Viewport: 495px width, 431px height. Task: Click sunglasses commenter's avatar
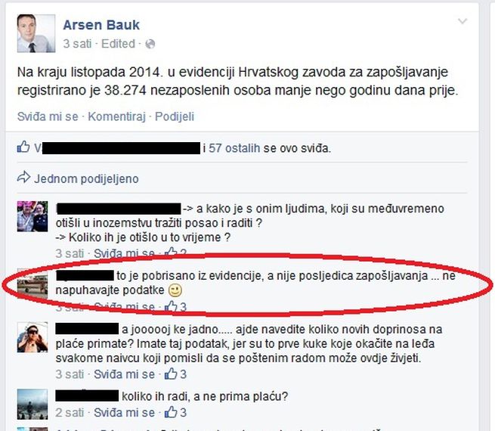32,337
